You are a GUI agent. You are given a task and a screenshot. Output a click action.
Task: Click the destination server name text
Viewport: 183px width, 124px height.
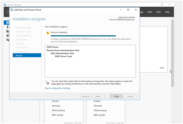coord(122,20)
